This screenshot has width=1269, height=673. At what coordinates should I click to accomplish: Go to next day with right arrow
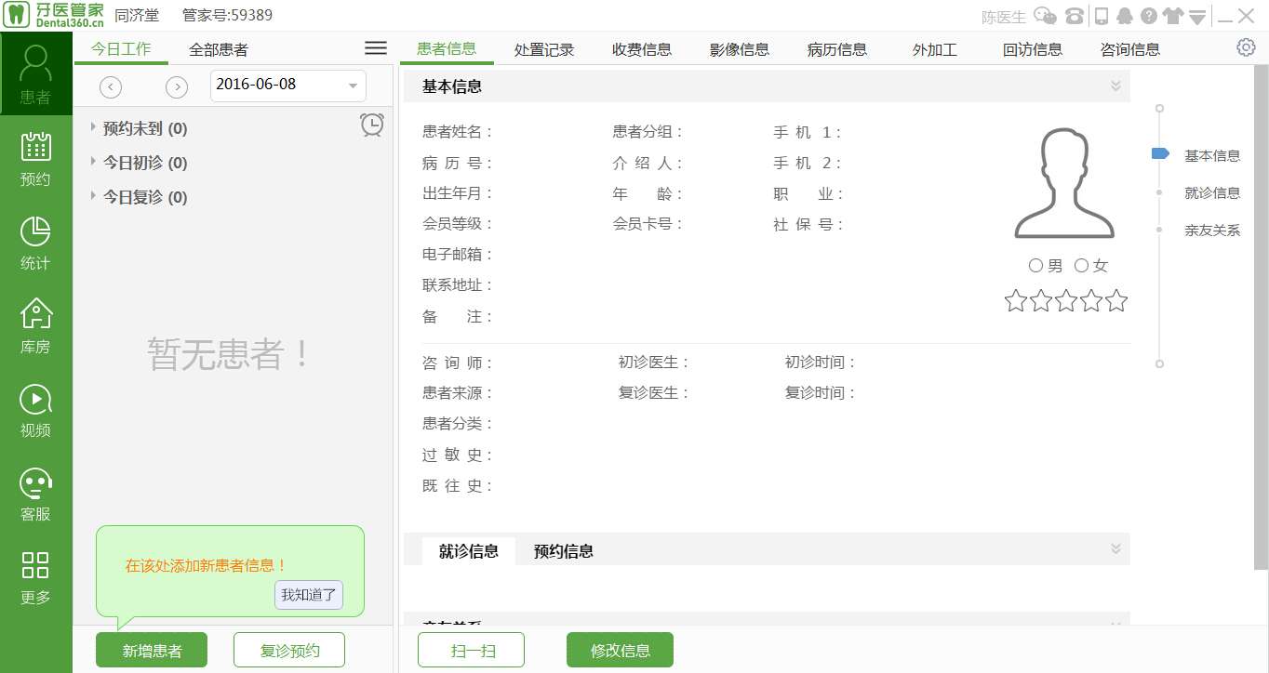pos(177,87)
